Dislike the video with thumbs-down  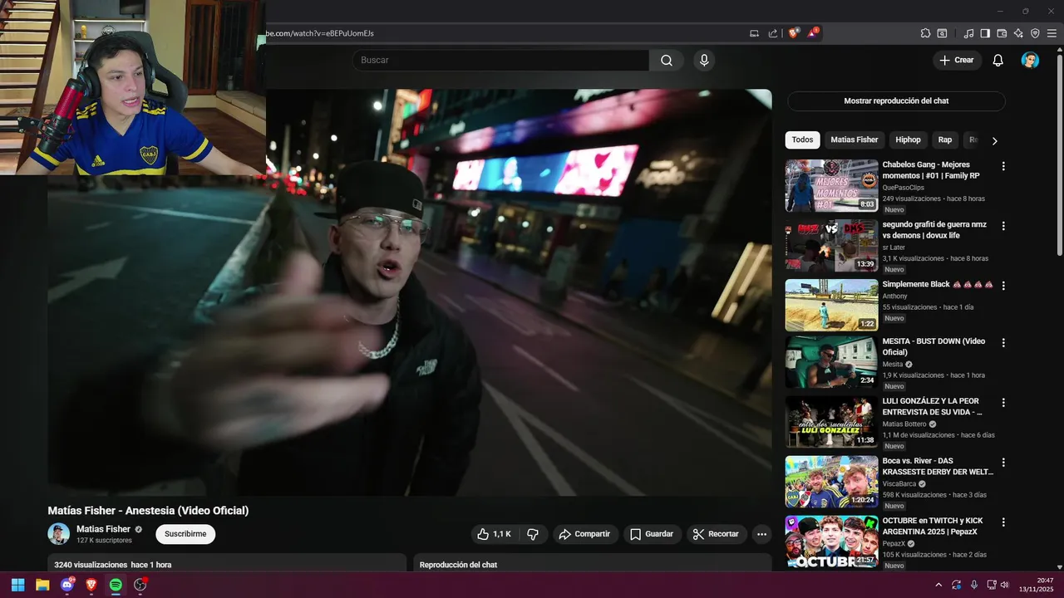pyautogui.click(x=533, y=534)
